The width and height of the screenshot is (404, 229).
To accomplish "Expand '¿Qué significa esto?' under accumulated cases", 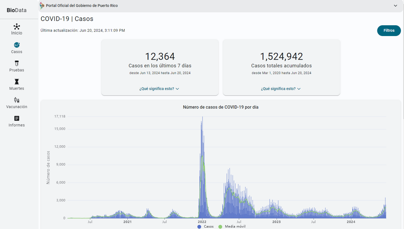I will tap(281, 89).
